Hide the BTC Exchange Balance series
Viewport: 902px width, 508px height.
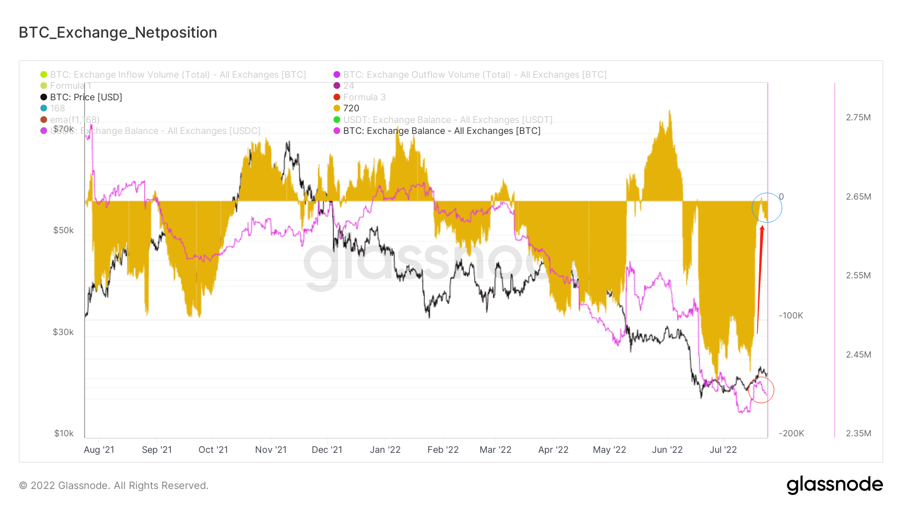tap(441, 131)
